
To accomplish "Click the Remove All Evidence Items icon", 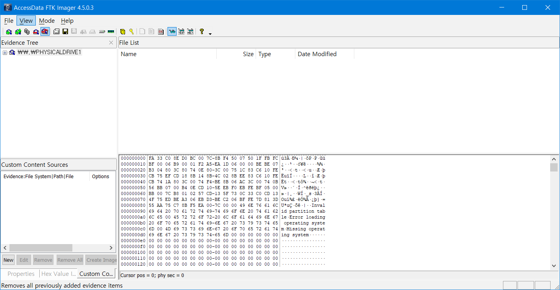I will [x=45, y=32].
